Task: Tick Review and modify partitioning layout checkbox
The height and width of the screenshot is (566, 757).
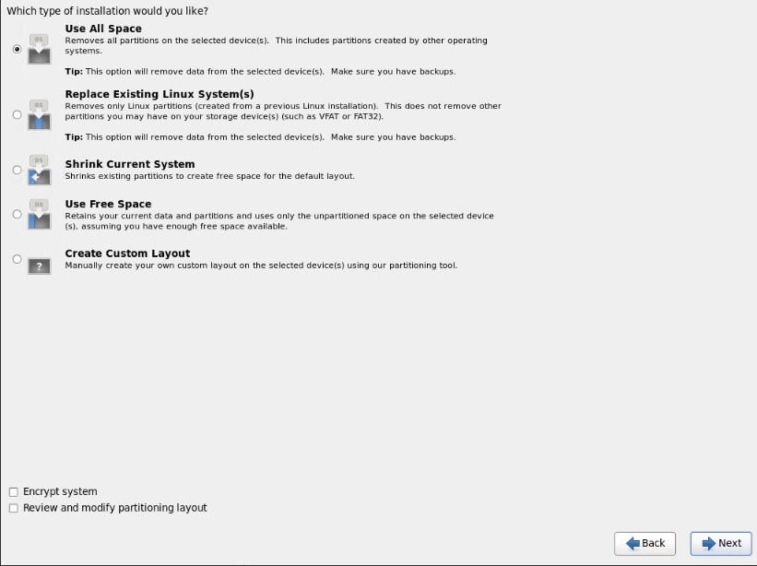Action: click(14, 508)
